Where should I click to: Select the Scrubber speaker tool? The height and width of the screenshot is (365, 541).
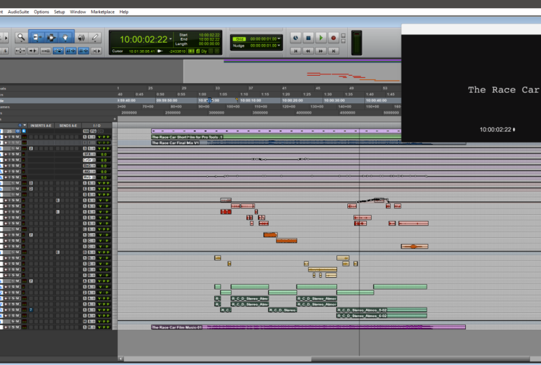[81, 38]
